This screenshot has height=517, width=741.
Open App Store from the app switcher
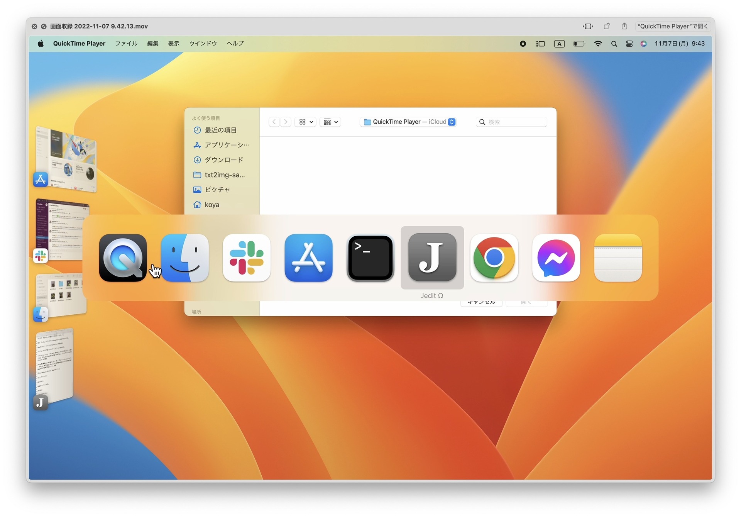(x=308, y=258)
